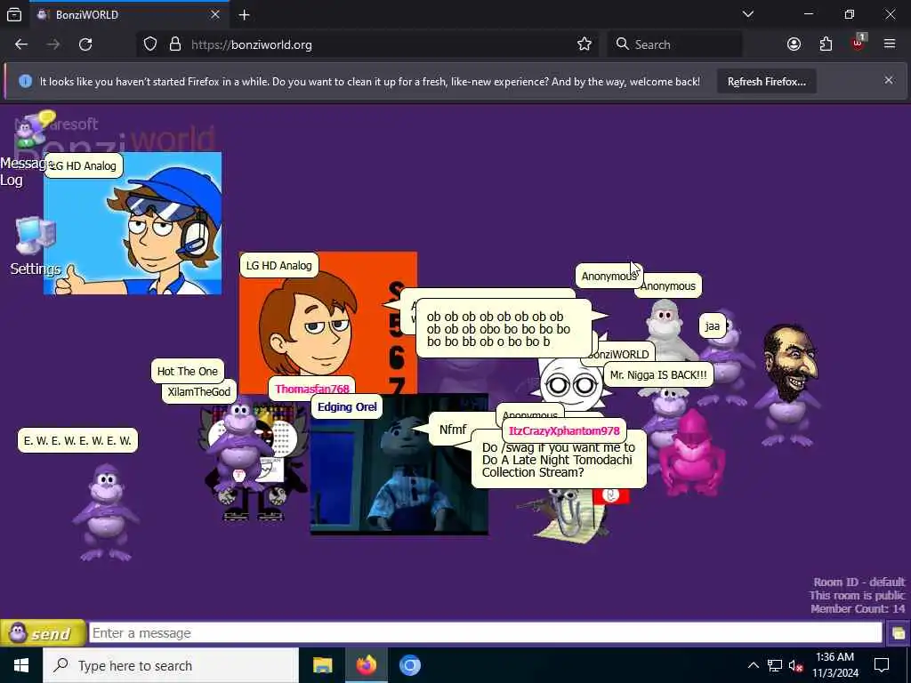Image resolution: width=911 pixels, height=683 pixels.
Task: Click the red uBlock extension icon
Action: [x=858, y=44]
